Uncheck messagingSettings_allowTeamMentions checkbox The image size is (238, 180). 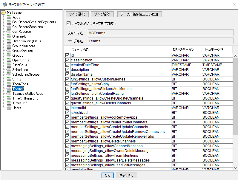(x=67, y=156)
